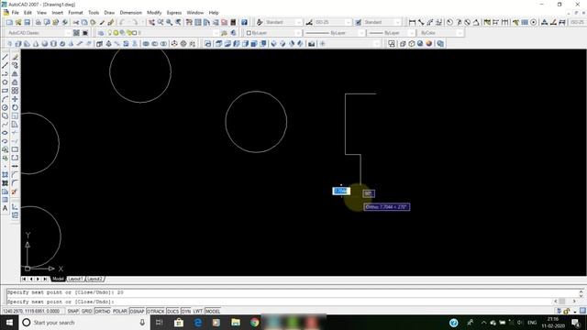
Task: Open the File menu
Action: coord(15,13)
